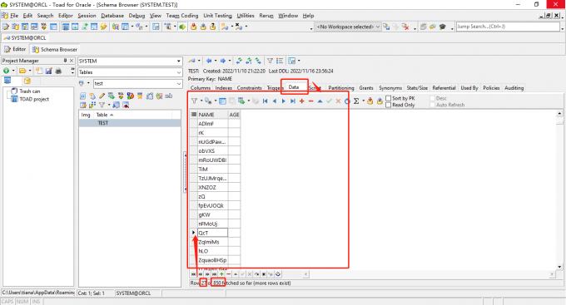The height and width of the screenshot is (305, 566).
Task: Click the single record view icon in grid toolbar
Action: coord(222,101)
